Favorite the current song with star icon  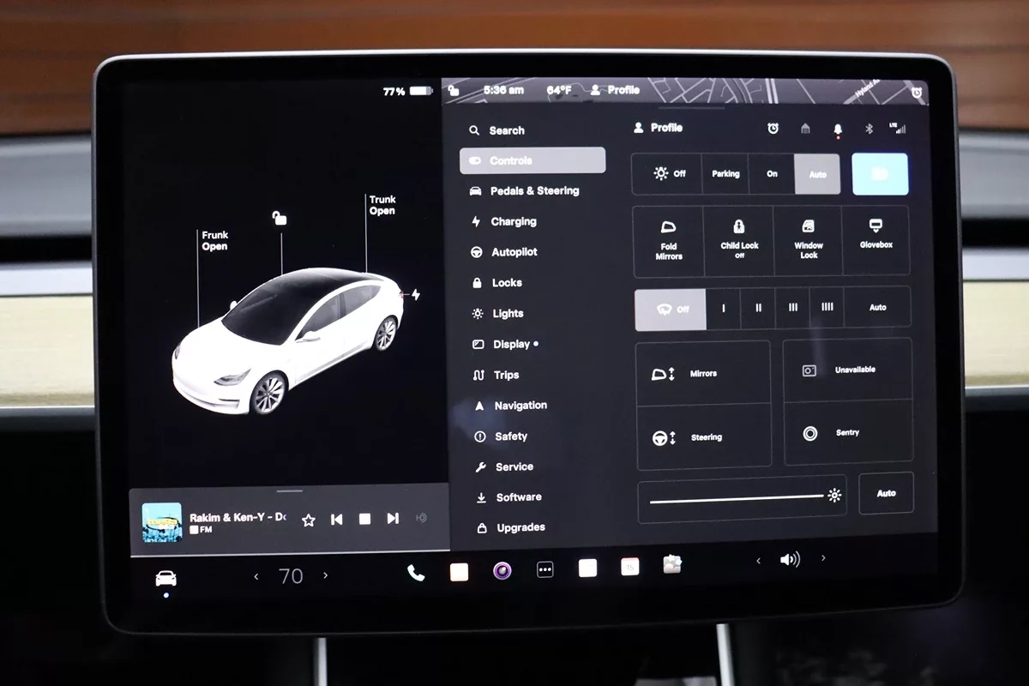pos(309,520)
